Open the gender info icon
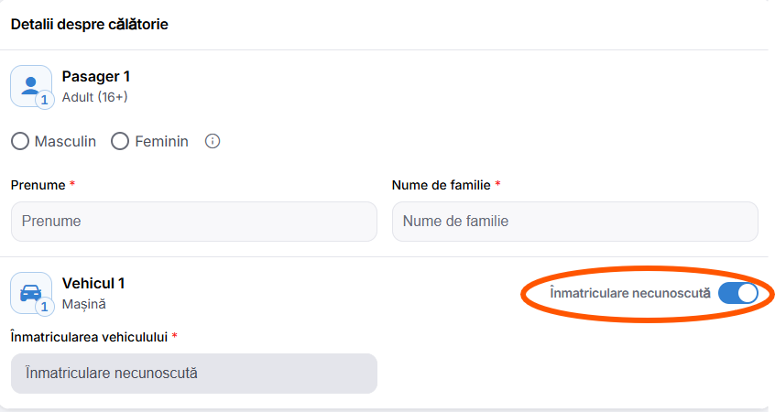 click(x=213, y=141)
